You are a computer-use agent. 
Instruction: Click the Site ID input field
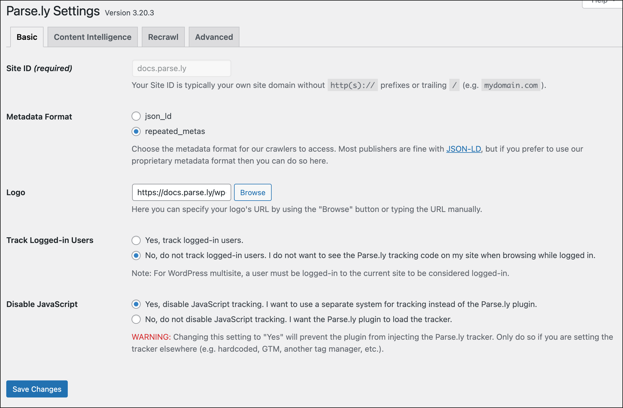(181, 68)
